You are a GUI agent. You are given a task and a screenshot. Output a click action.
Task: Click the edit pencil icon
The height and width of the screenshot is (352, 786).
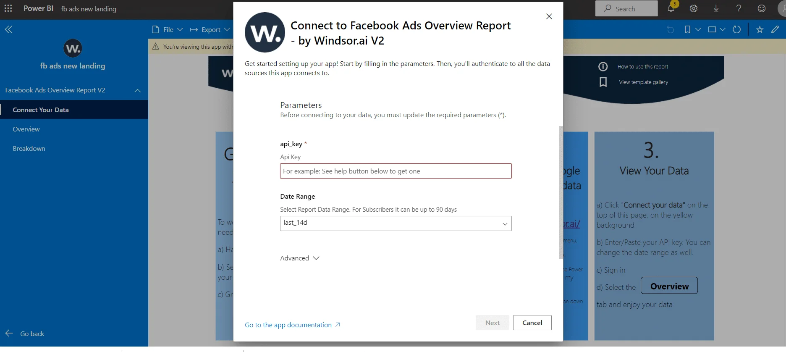pos(775,29)
